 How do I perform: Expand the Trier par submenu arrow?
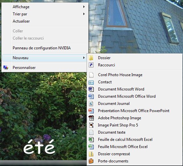[x=84, y=14]
